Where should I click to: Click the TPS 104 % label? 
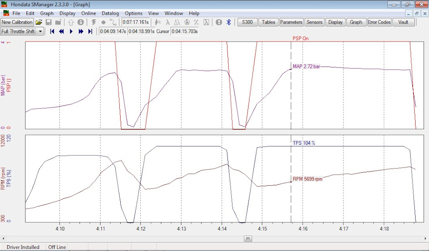[x=304, y=143]
